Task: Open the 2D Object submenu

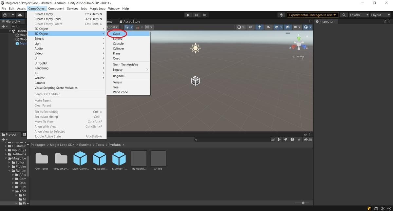Action: coord(67,29)
